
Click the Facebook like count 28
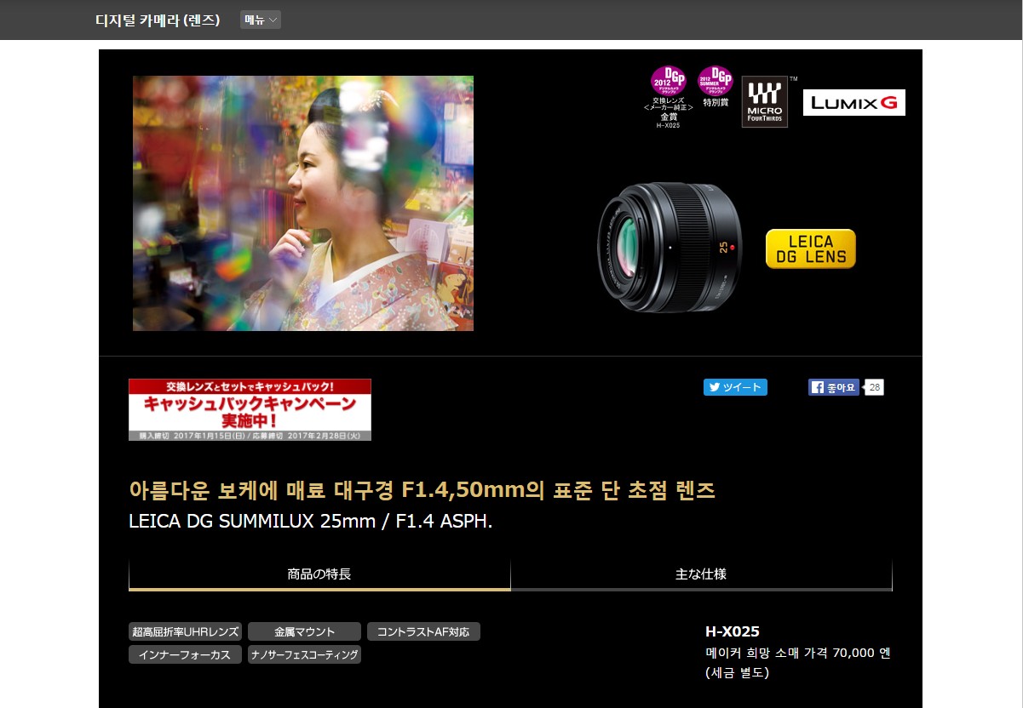pos(875,387)
